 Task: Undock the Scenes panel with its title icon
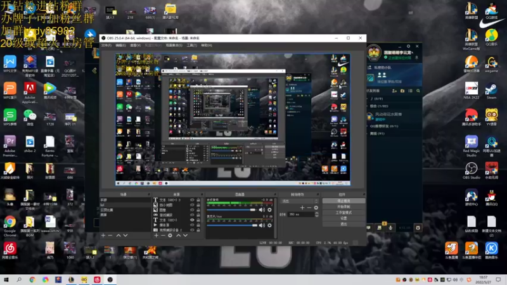coord(149,194)
